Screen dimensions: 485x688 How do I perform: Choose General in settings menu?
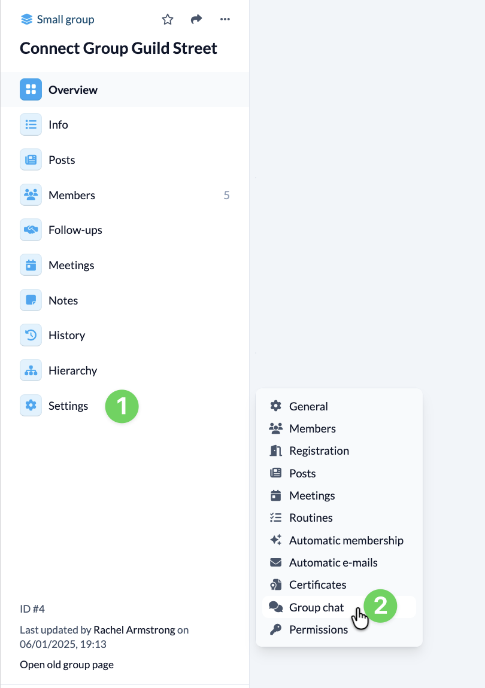point(308,406)
